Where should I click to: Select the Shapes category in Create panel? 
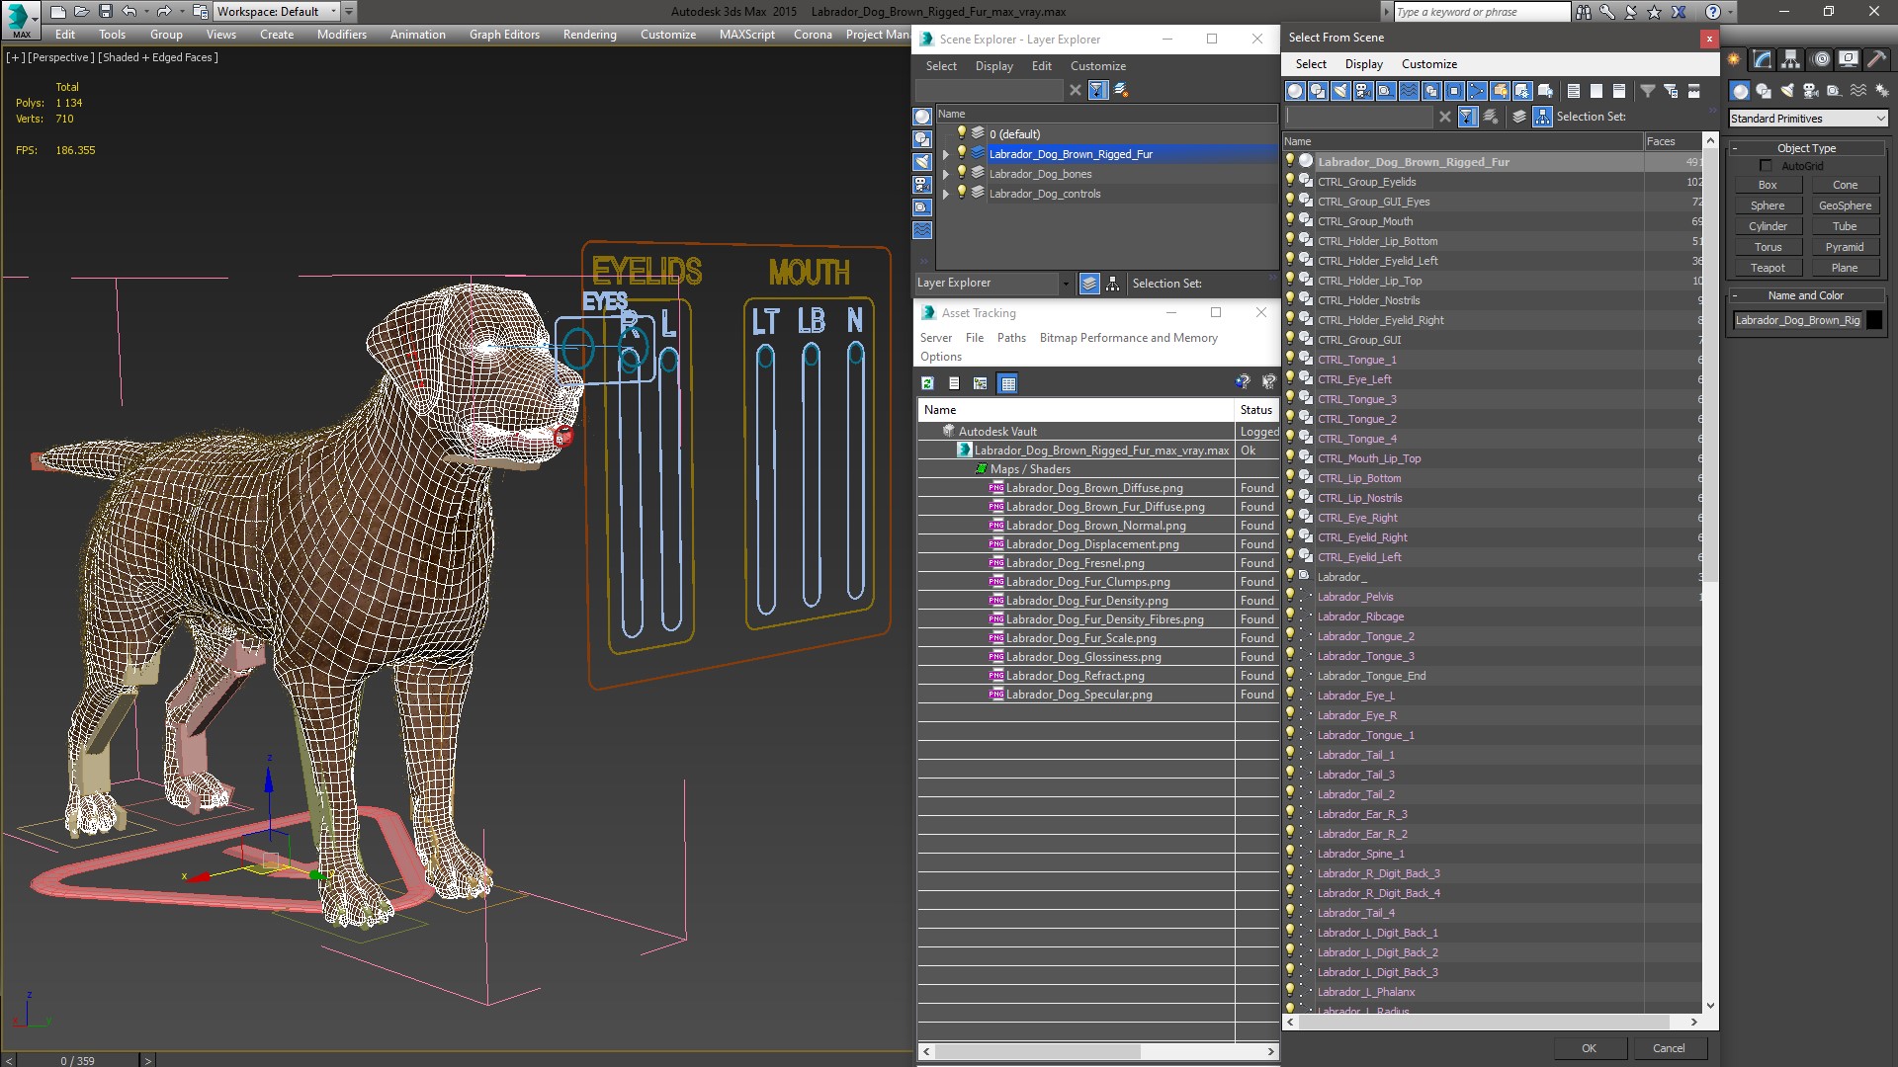(x=1764, y=91)
